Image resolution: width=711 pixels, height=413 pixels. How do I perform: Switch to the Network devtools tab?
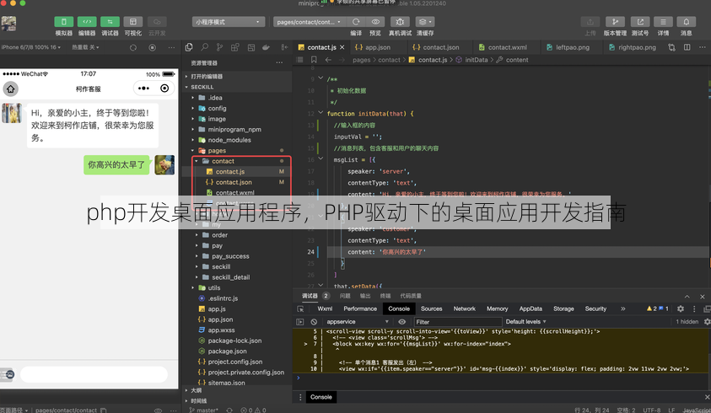point(465,308)
